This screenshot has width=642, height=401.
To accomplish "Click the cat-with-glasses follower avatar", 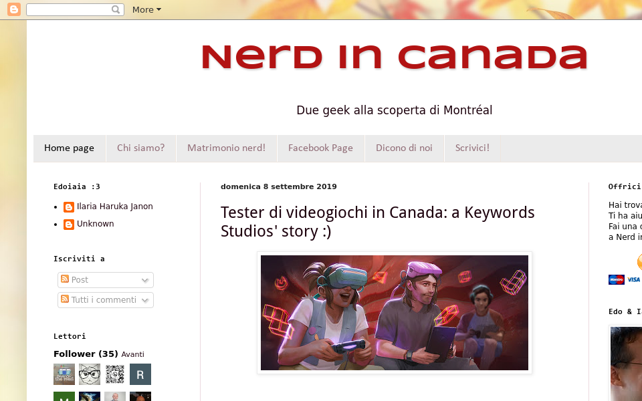I will tap(89, 374).
